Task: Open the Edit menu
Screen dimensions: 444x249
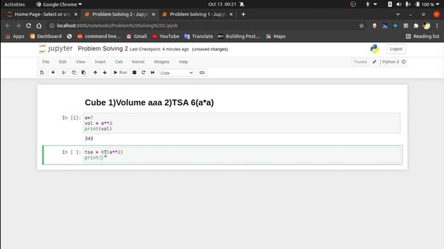Action: pyautogui.click(x=62, y=62)
